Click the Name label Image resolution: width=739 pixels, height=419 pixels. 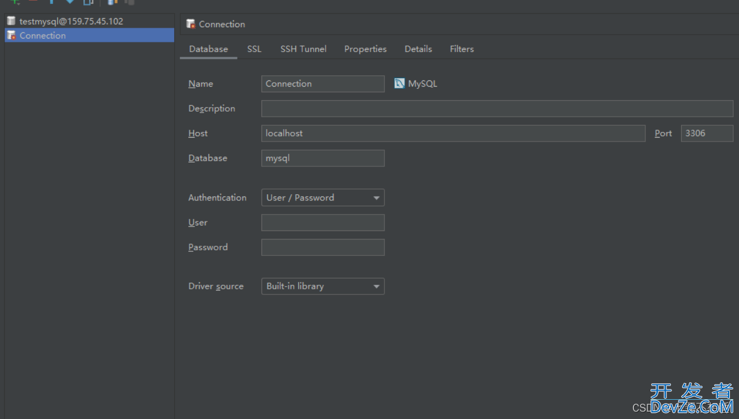coord(201,84)
